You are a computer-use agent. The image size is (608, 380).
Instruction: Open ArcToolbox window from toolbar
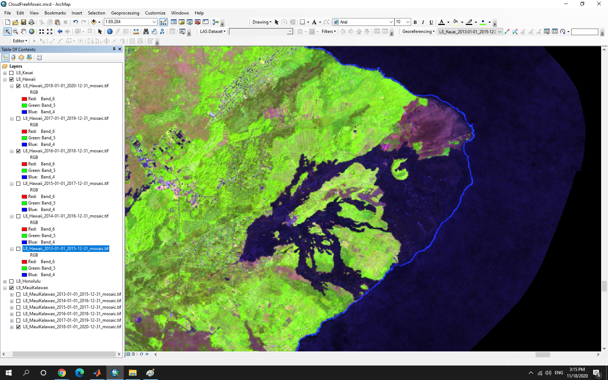click(198, 22)
